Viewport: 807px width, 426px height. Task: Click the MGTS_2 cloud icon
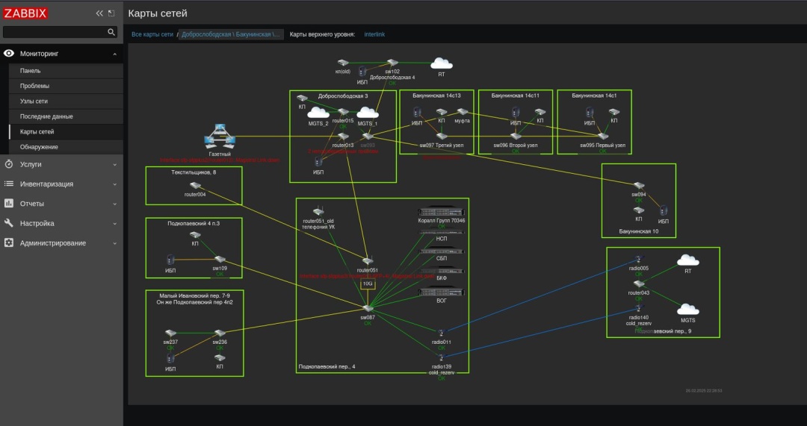click(319, 113)
